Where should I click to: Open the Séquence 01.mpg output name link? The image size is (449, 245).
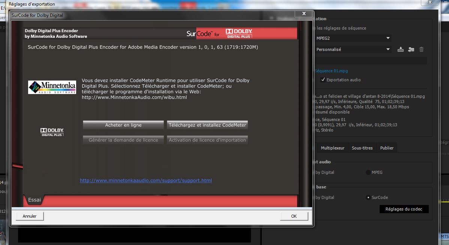point(331,71)
